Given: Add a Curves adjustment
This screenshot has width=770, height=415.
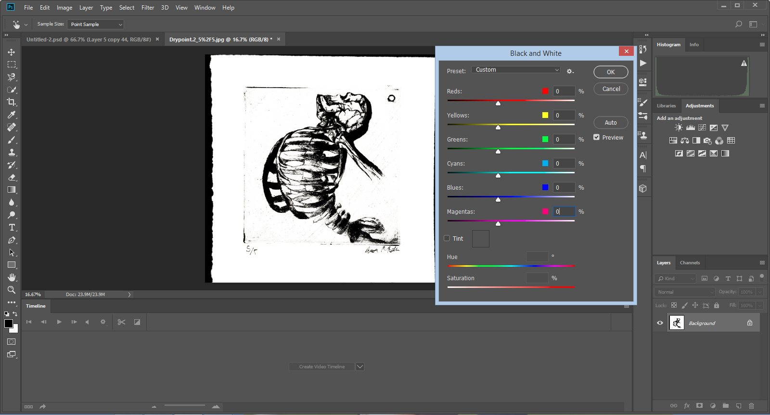Looking at the screenshot, I should [x=702, y=128].
